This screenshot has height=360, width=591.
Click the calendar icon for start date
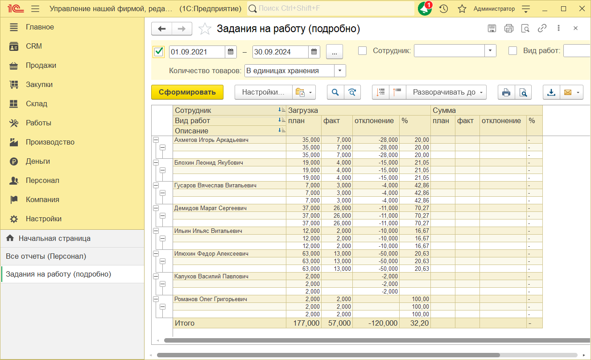[231, 52]
